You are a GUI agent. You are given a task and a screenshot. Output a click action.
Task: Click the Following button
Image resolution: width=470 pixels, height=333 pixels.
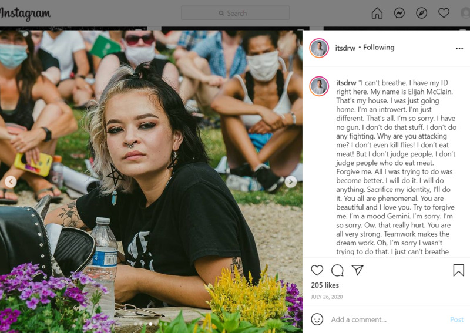pos(378,48)
